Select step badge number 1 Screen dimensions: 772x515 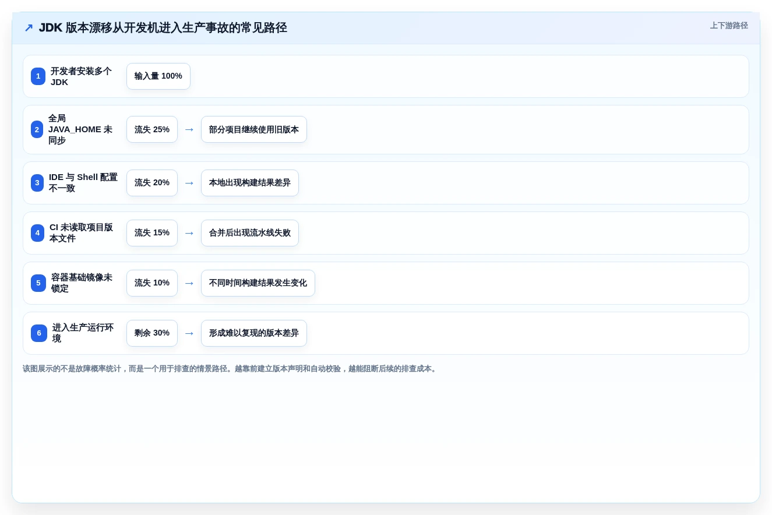click(x=38, y=76)
